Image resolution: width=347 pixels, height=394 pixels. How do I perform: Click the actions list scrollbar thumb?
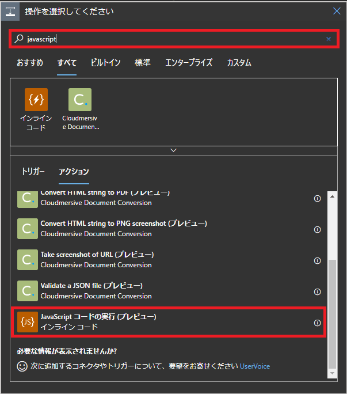coord(332,314)
